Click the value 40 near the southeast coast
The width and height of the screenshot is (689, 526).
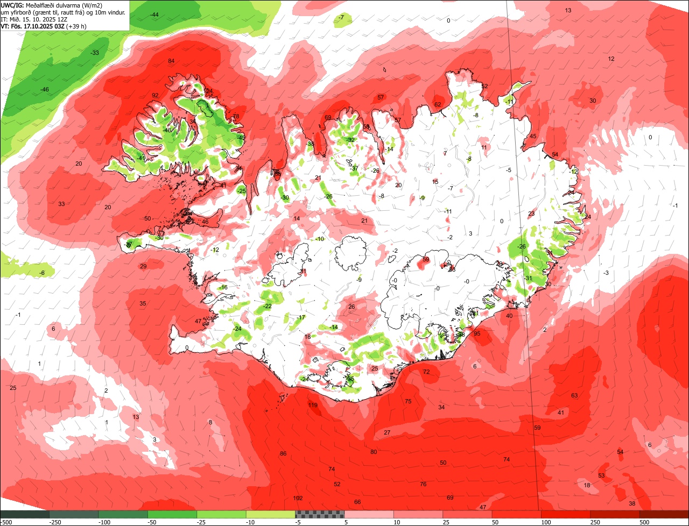[x=509, y=316]
